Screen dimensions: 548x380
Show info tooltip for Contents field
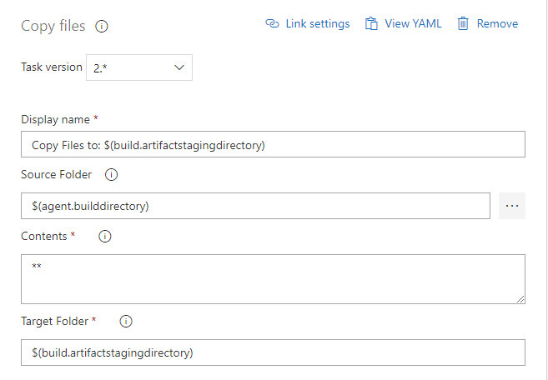[105, 237]
